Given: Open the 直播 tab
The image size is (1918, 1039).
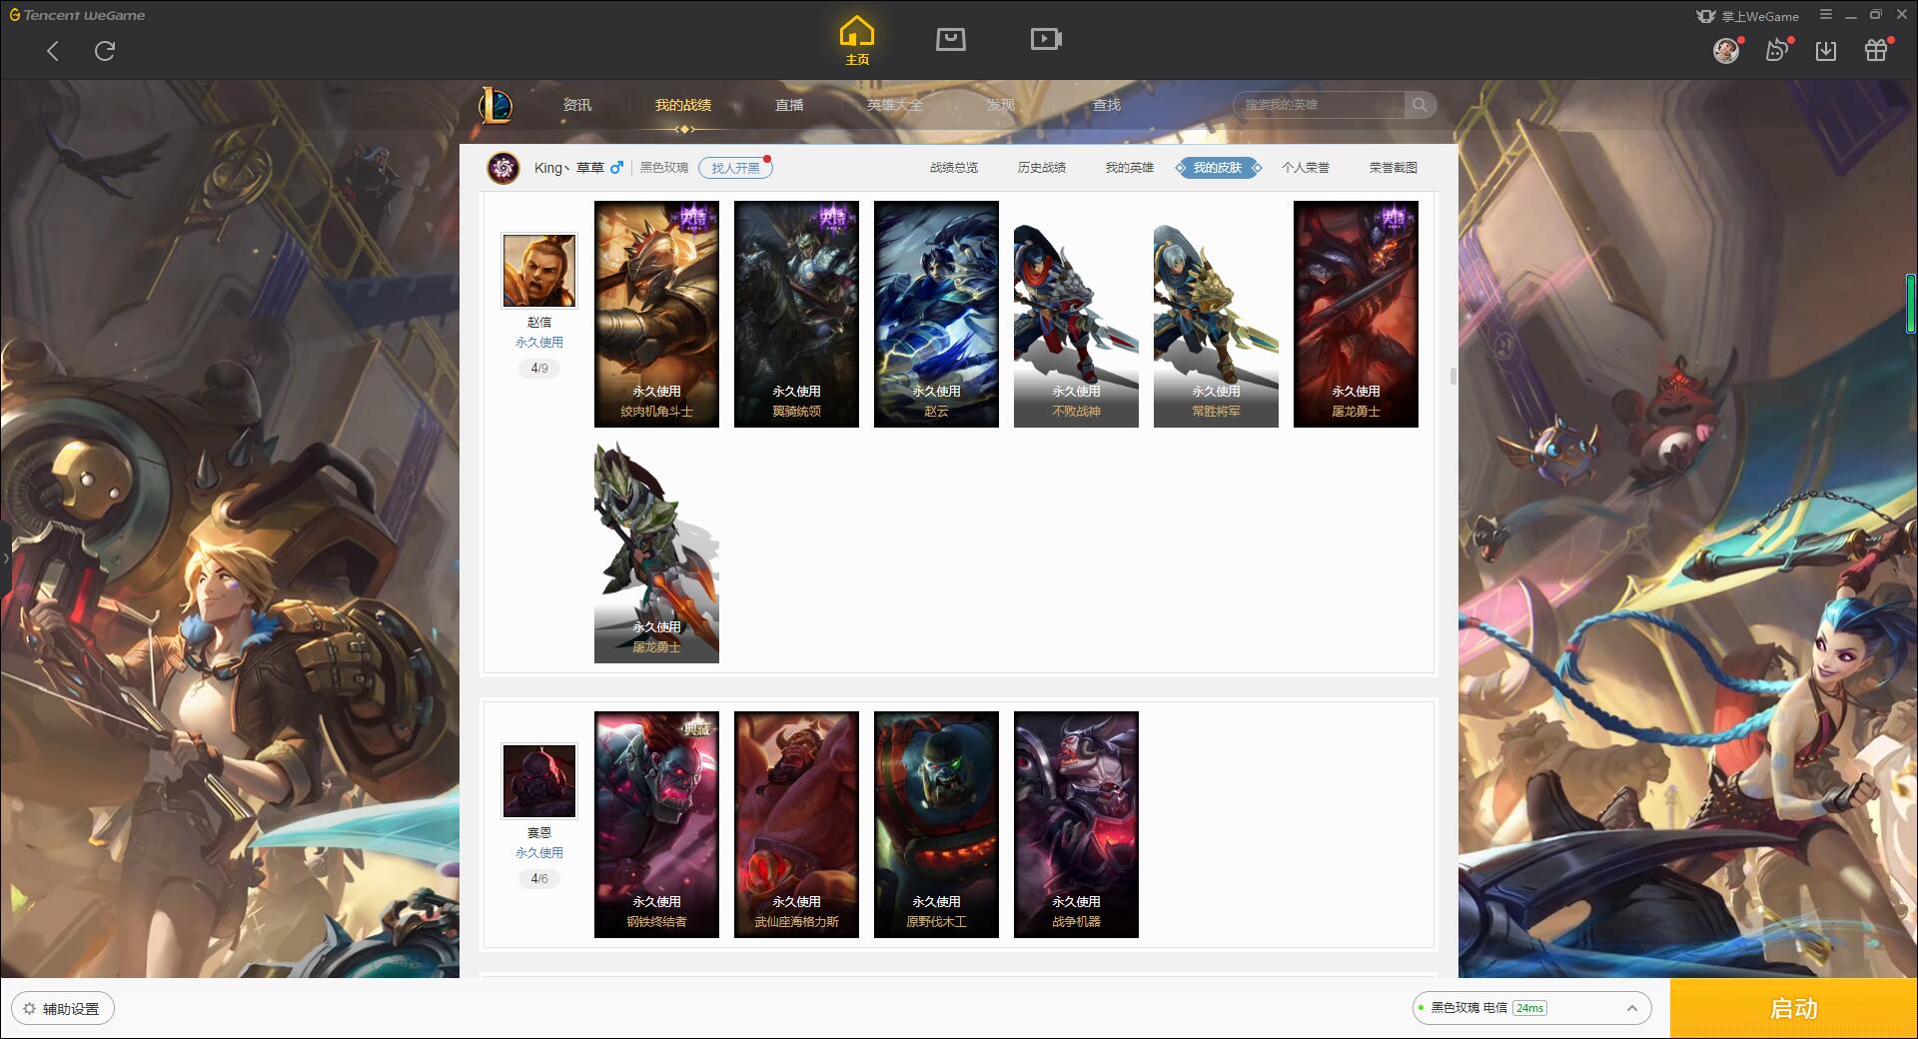Looking at the screenshot, I should click(789, 105).
